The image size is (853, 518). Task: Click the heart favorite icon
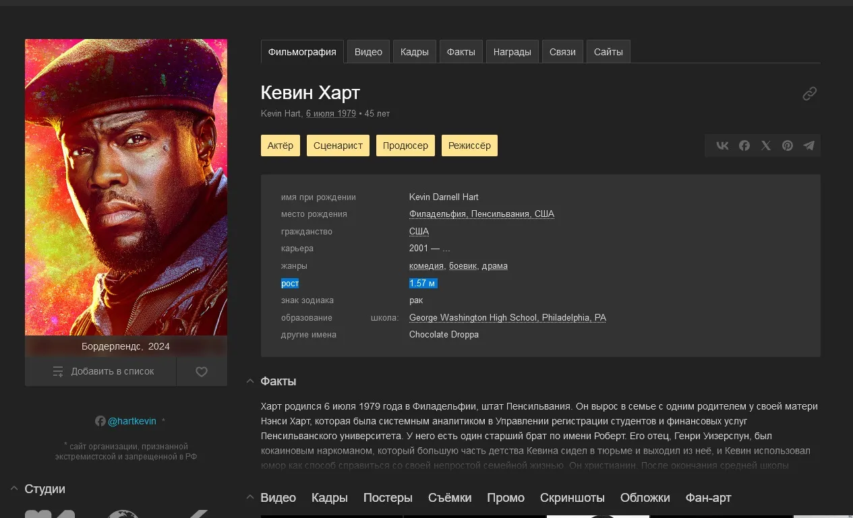202,371
